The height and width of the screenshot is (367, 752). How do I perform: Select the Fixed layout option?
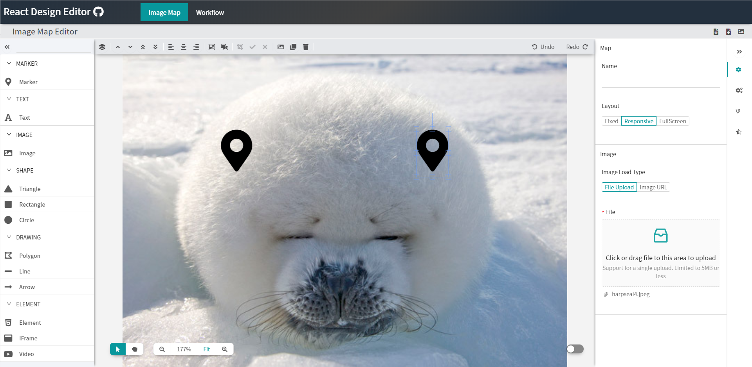[x=611, y=121]
